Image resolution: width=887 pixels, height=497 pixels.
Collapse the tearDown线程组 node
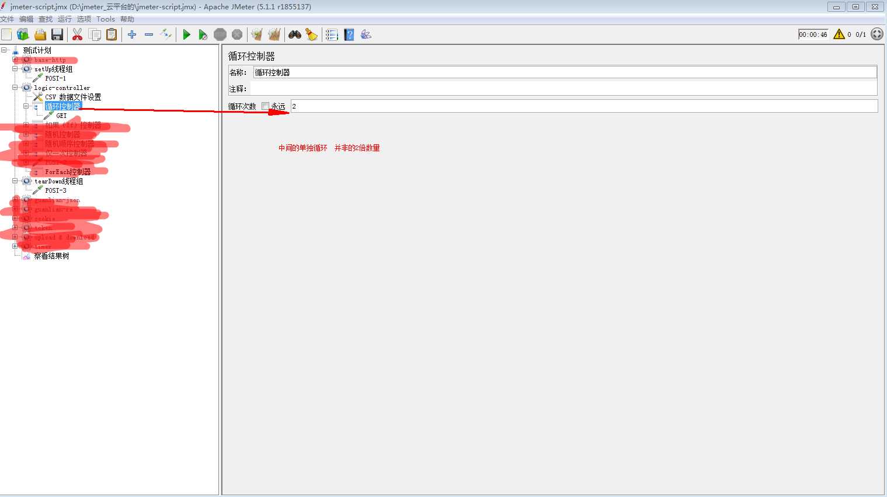click(15, 181)
